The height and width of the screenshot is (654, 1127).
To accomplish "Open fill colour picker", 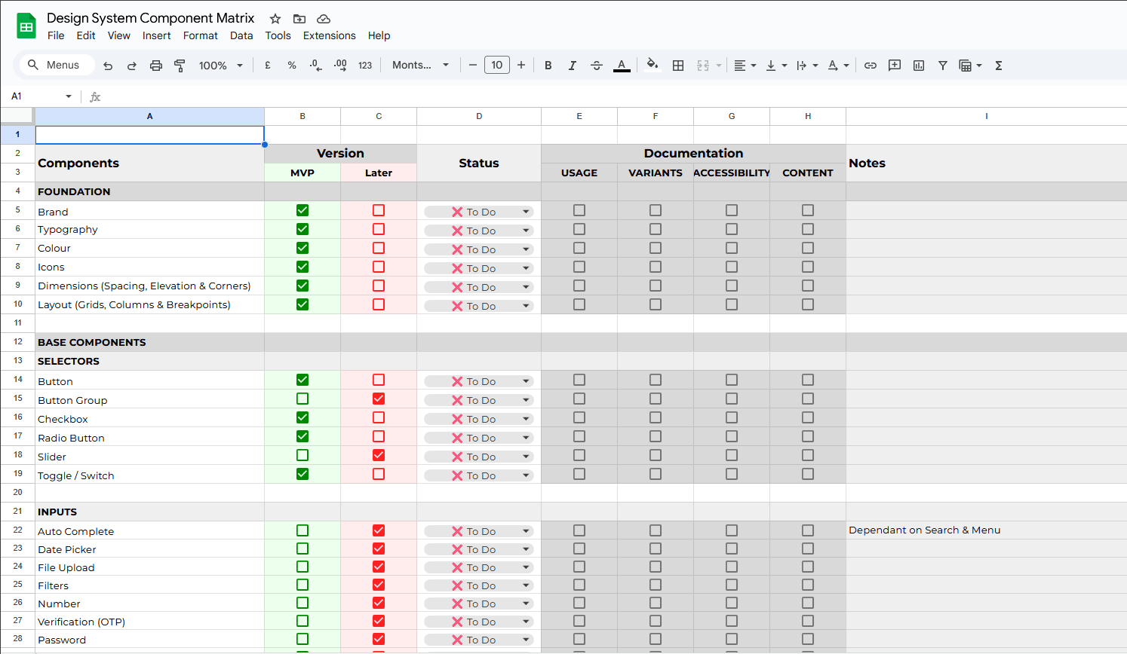I will point(653,66).
